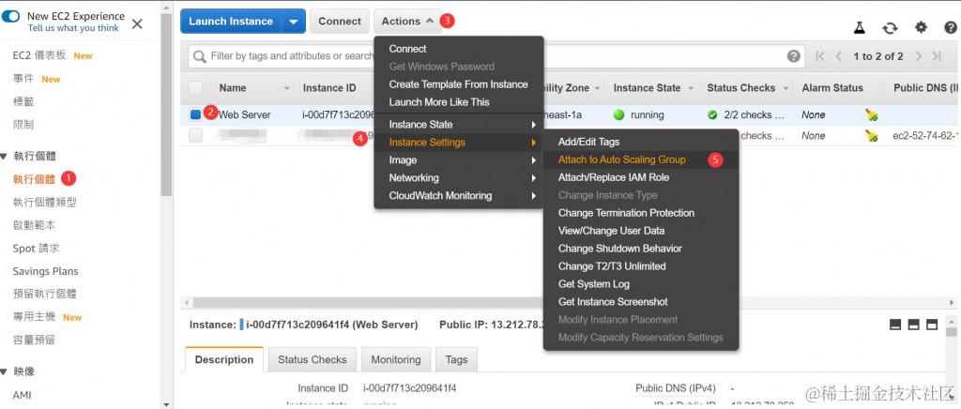Expand the Image submenu

tap(459, 159)
